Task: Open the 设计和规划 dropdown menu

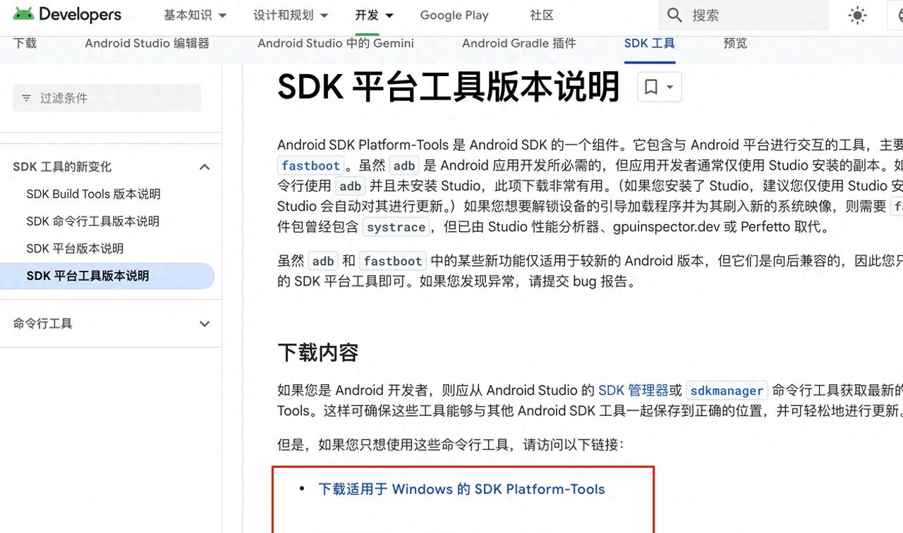Action: (291, 15)
